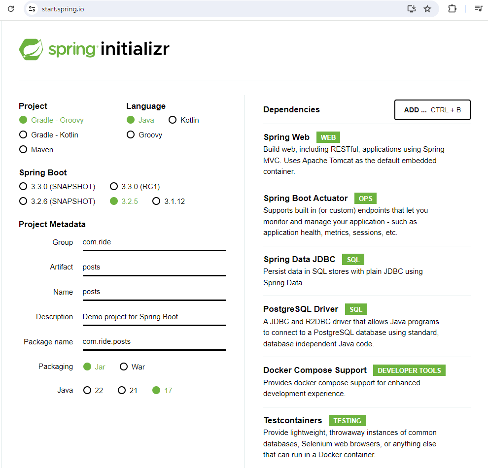Edit the Artifact field
This screenshot has height=468, width=488.
pyautogui.click(x=154, y=267)
